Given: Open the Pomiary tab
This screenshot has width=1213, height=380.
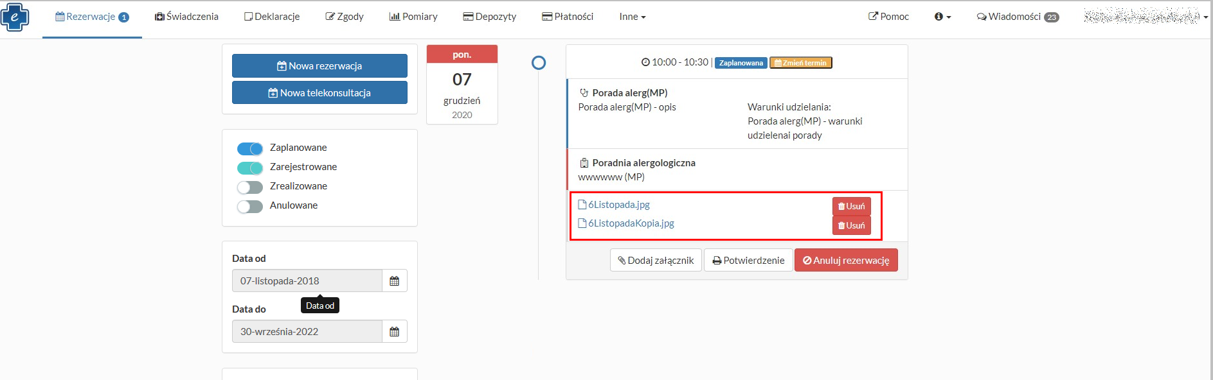Looking at the screenshot, I should click(413, 17).
